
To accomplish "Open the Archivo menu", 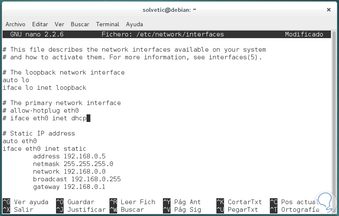I will tap(15, 24).
